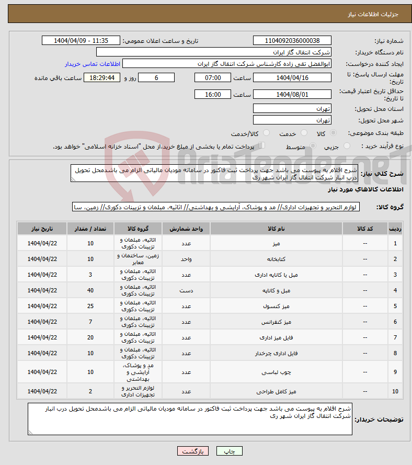
Task: Click the buyer name field شرکت انتقال گاز ایران
Action: coord(214,52)
